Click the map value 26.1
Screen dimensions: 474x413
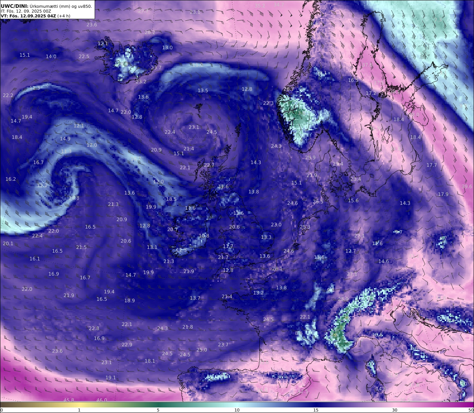pos(277,269)
